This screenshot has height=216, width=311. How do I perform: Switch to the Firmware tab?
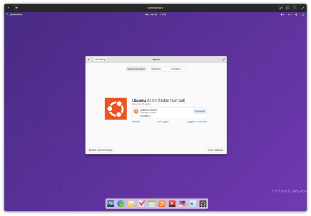click(x=176, y=69)
